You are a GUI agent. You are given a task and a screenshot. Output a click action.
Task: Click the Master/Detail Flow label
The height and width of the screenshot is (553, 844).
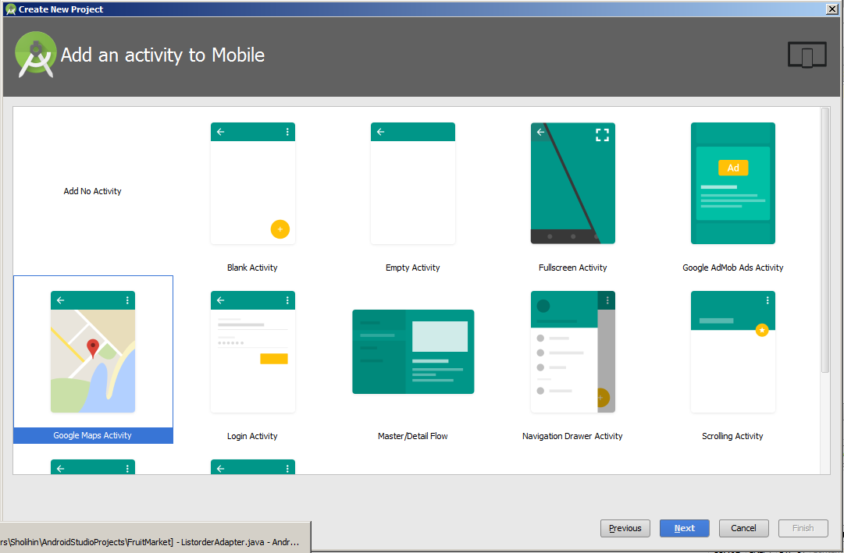pos(413,436)
